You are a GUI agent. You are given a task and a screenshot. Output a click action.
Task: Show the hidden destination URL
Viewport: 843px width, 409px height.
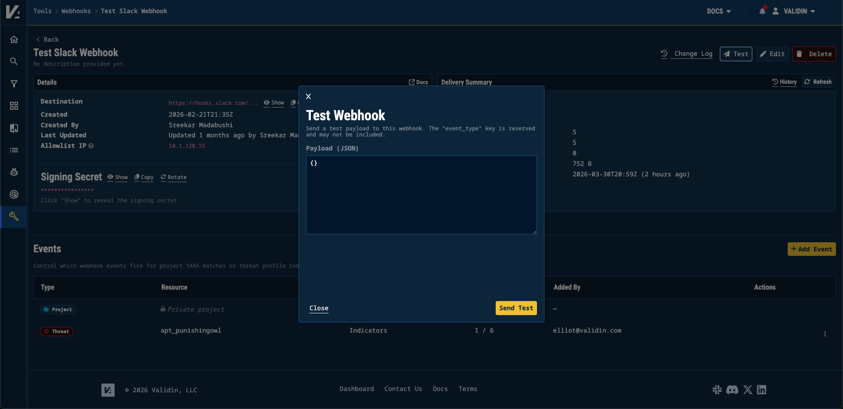274,103
